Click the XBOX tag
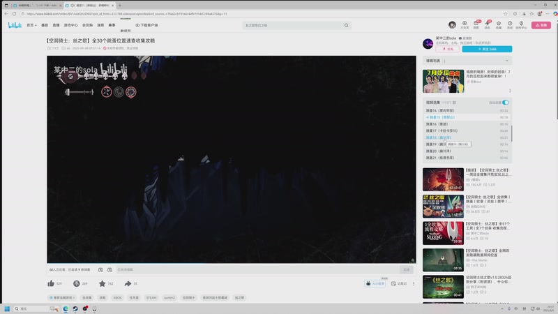Image resolution: width=558 pixels, height=314 pixels. 117,298
